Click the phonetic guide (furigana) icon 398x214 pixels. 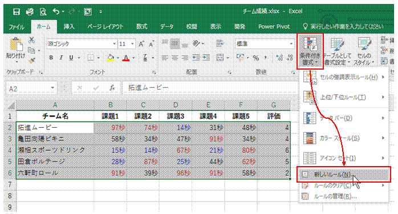(145, 58)
